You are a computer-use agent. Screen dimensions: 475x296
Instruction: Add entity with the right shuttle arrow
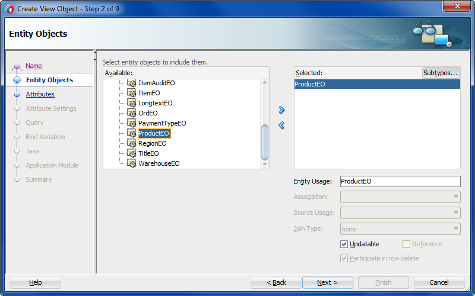(x=281, y=110)
